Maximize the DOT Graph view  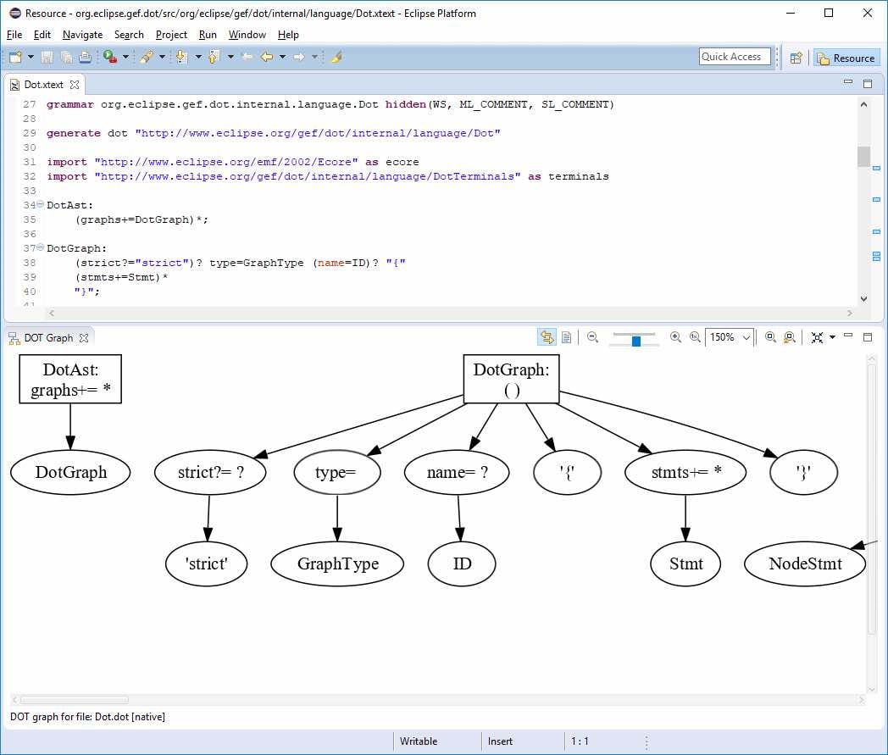(x=867, y=337)
